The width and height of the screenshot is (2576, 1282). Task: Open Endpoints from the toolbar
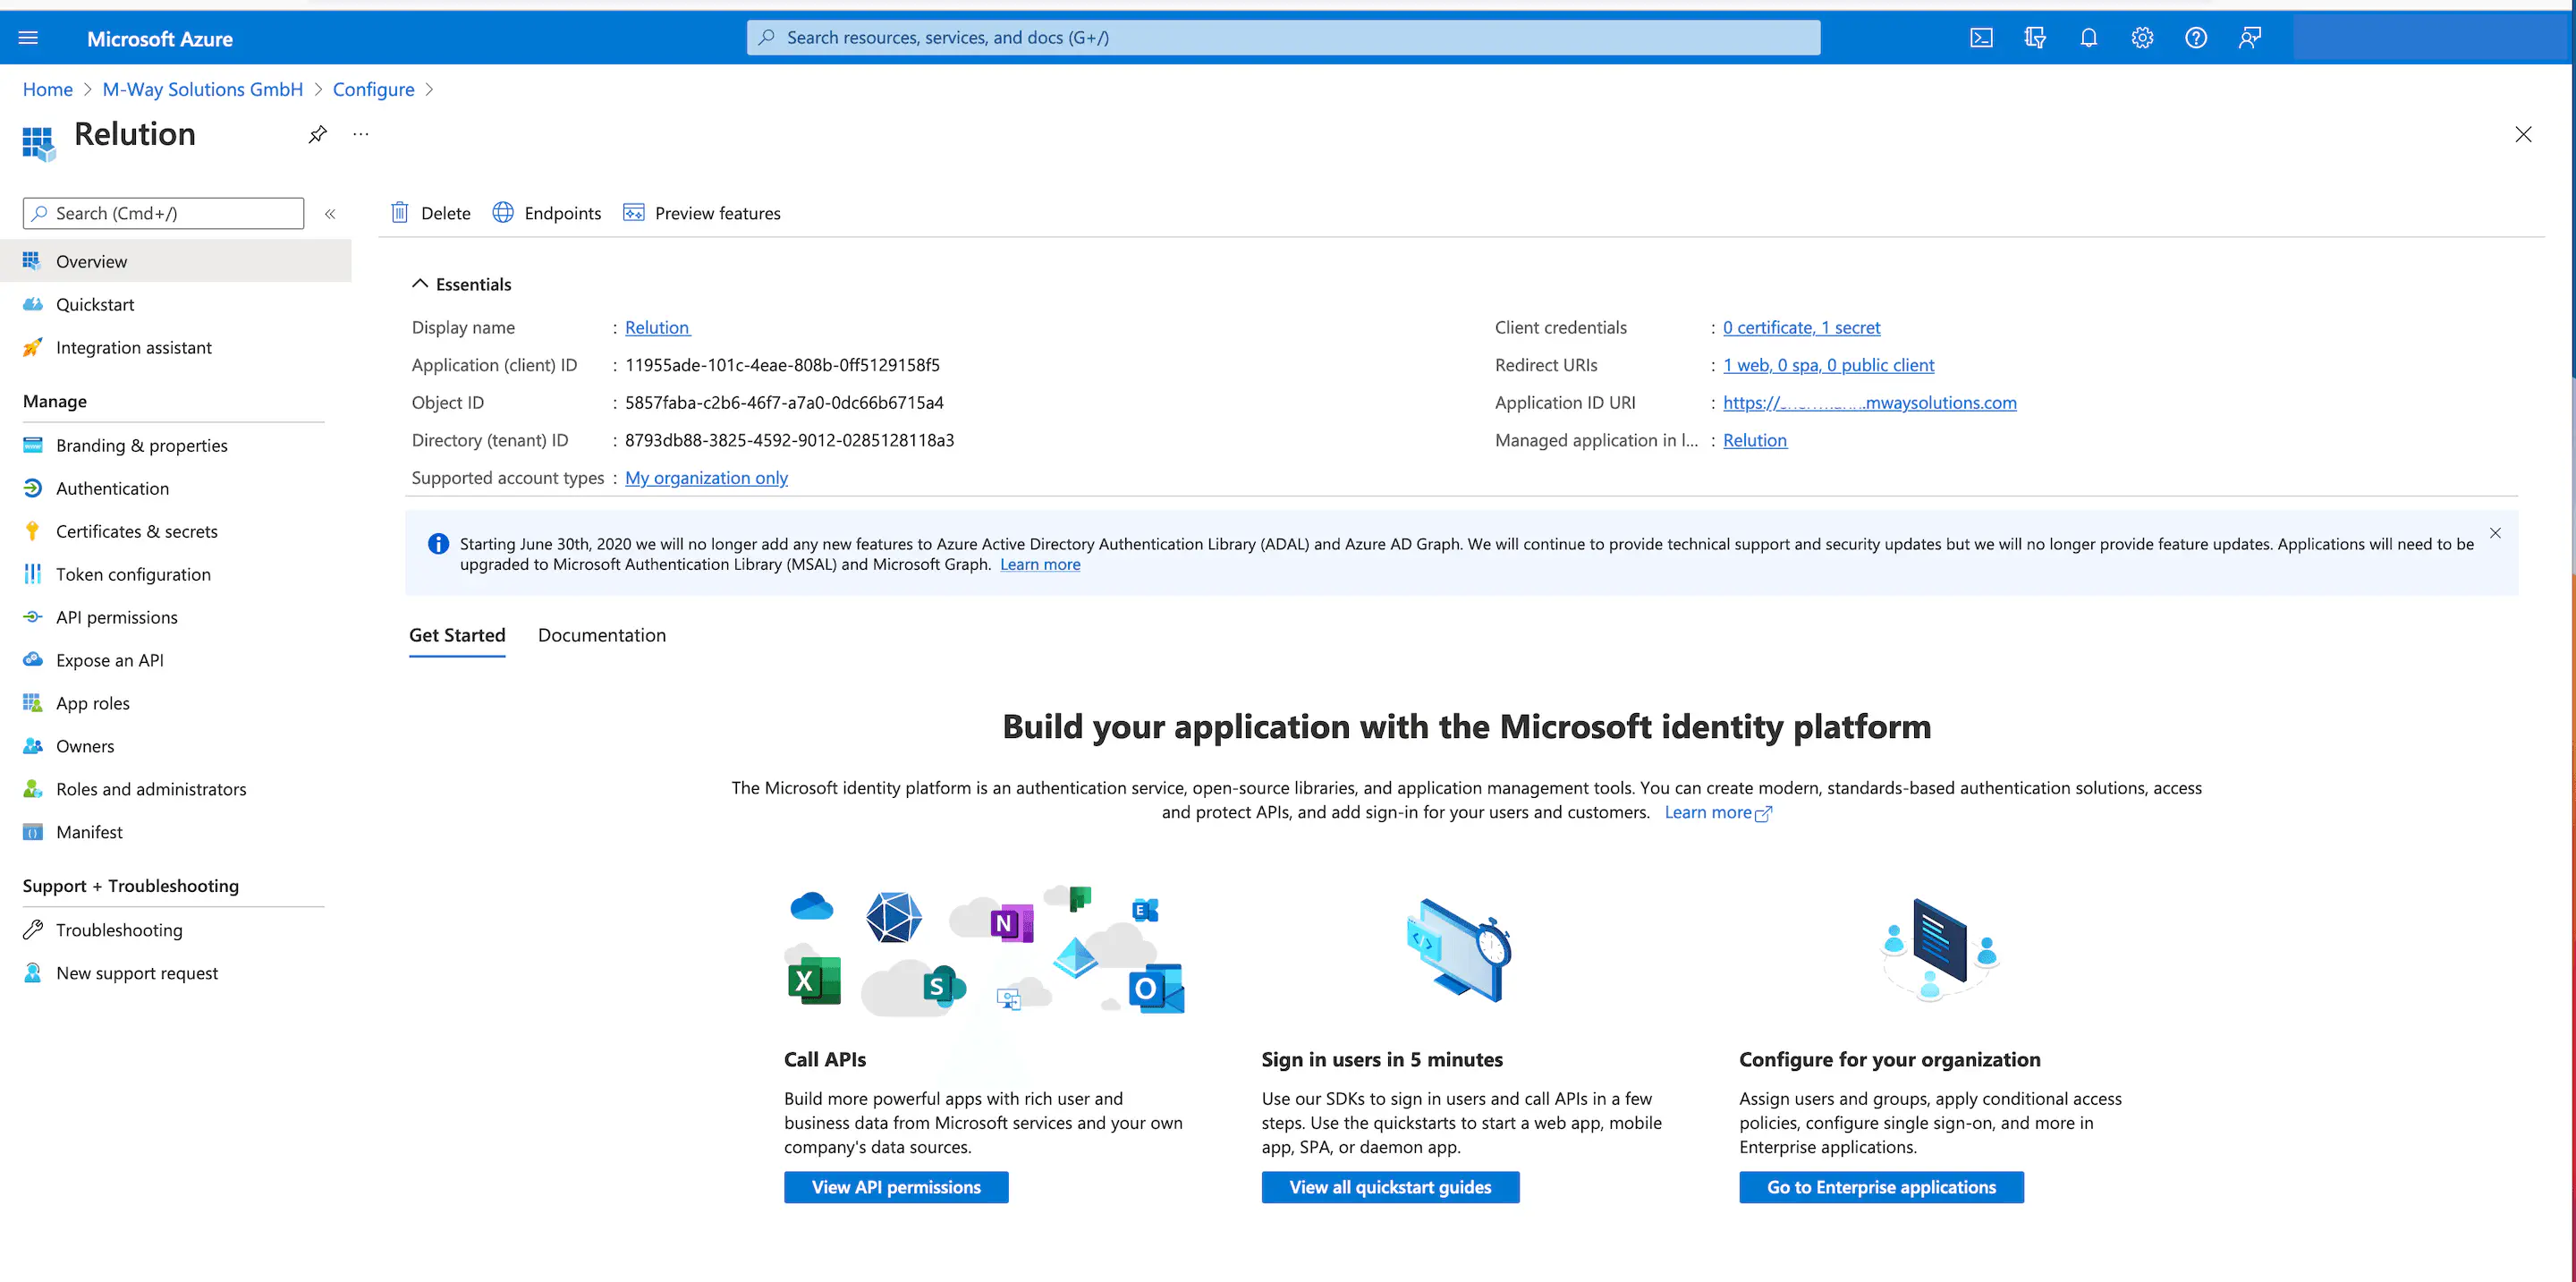[x=546, y=213]
